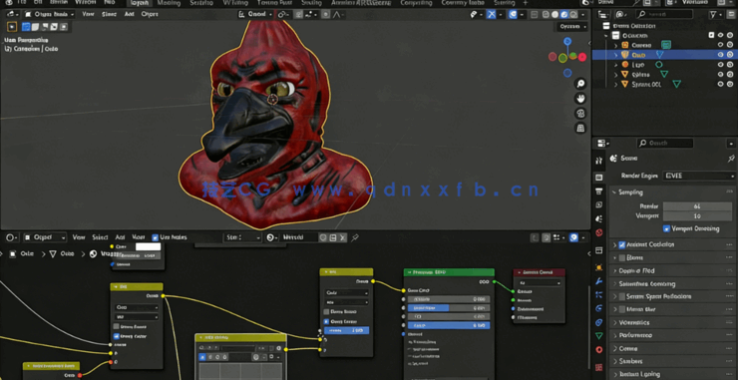Viewport: 738px width, 380px height.
Task: Toggle the Use Nodes checkbox
Action: (155, 237)
